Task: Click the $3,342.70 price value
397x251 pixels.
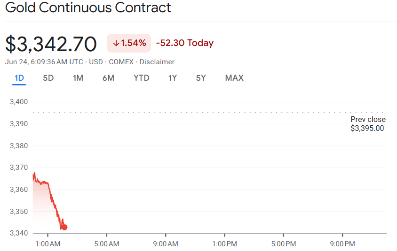Action: [51, 44]
